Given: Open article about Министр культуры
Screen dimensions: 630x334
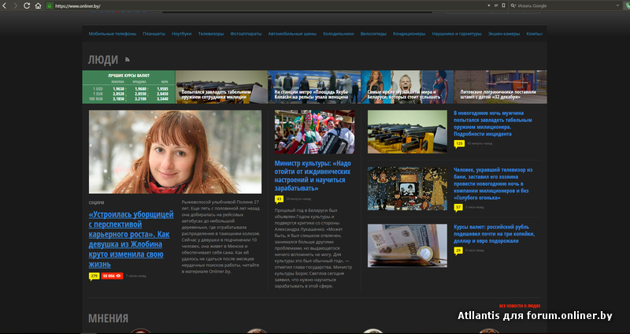Looking at the screenshot, I should (313, 176).
